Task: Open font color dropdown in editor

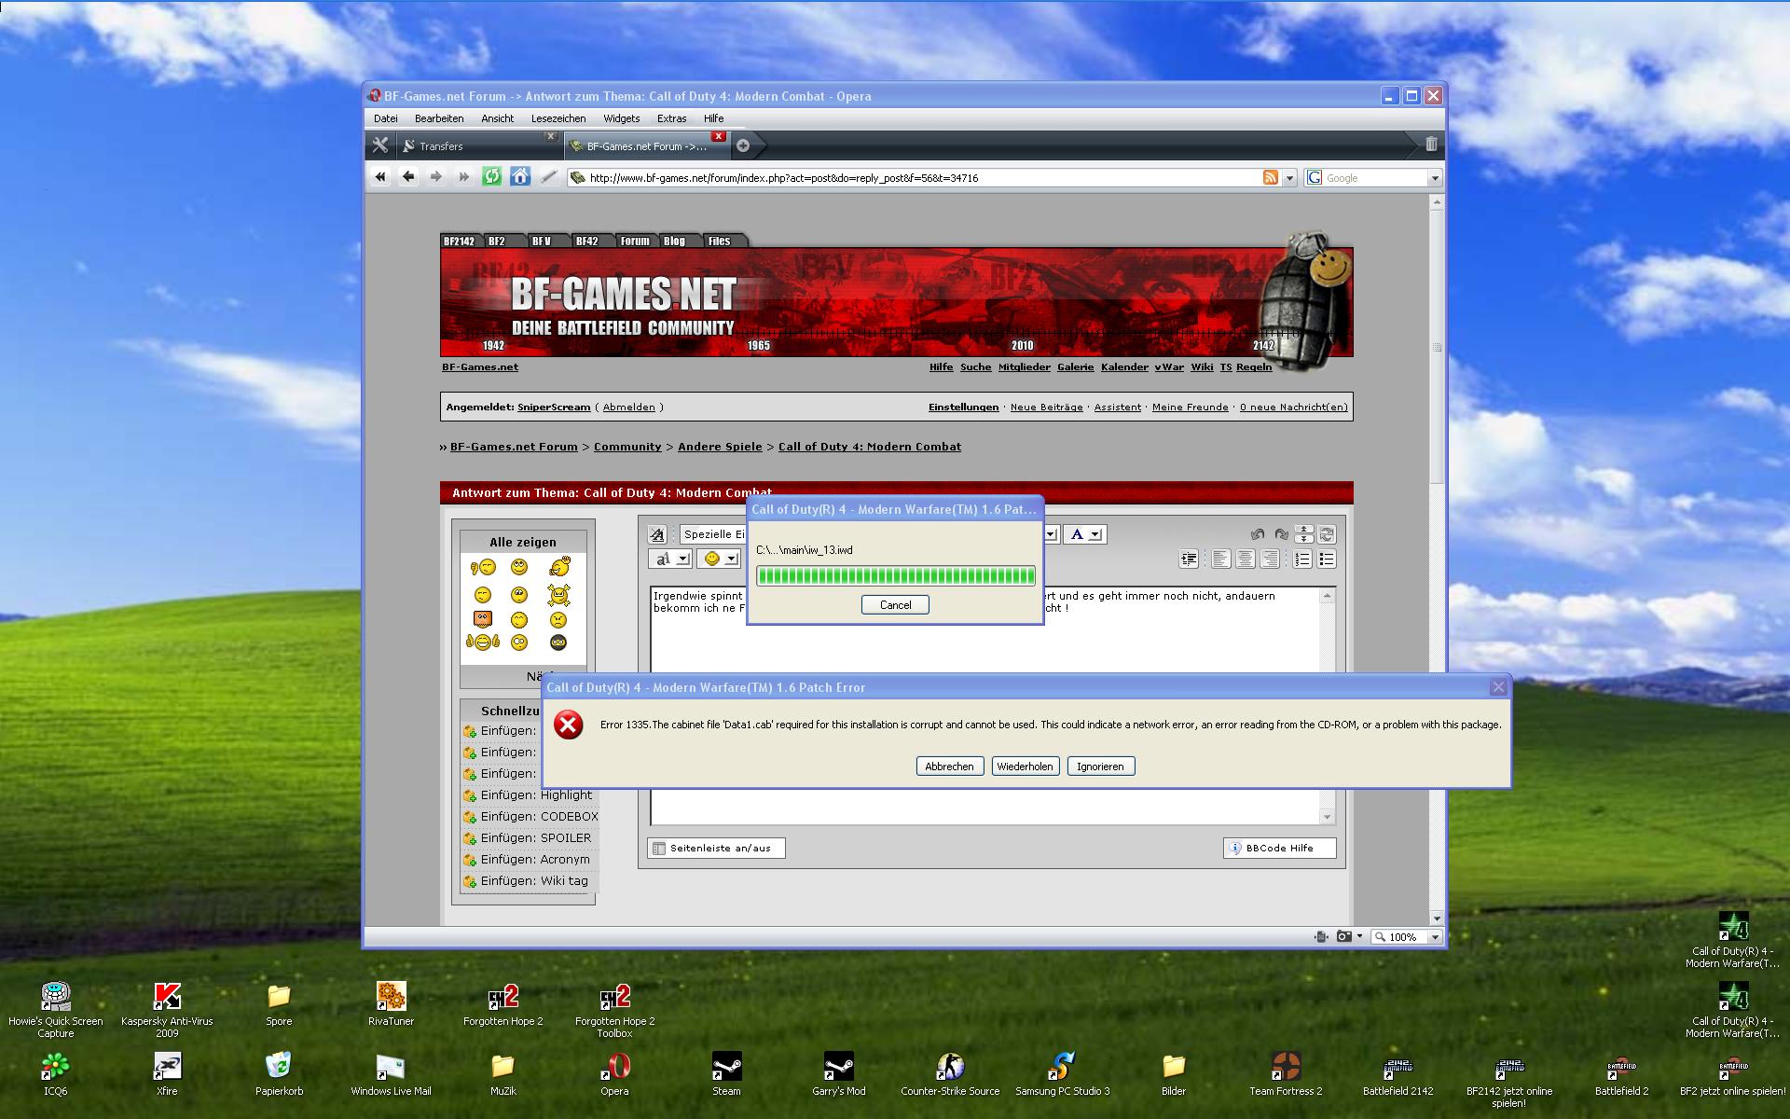Action: coord(1085,534)
